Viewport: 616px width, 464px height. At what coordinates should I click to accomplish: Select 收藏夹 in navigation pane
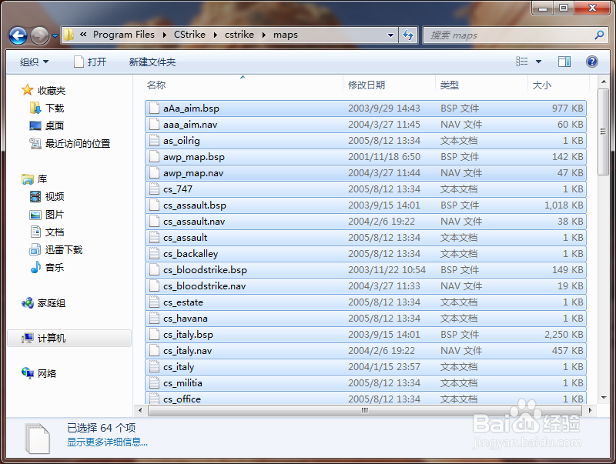pyautogui.click(x=52, y=90)
